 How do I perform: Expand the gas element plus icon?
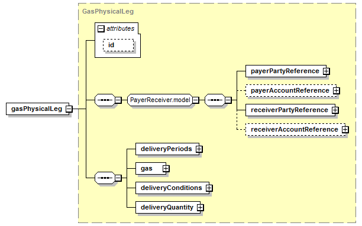click(166, 169)
